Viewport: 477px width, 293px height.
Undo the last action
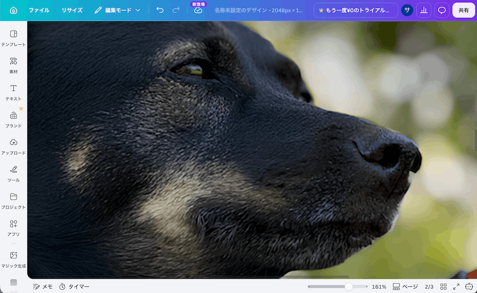tap(160, 10)
